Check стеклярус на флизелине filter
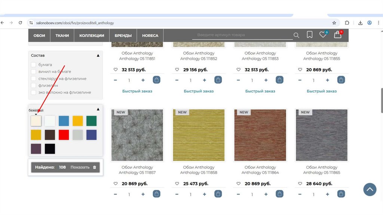This screenshot has height=215, width=383. [x=33, y=79]
